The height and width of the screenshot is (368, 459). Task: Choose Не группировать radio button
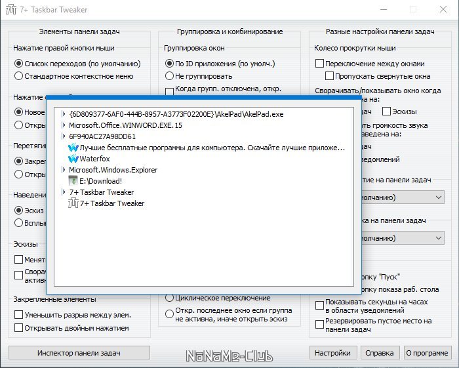tap(169, 76)
